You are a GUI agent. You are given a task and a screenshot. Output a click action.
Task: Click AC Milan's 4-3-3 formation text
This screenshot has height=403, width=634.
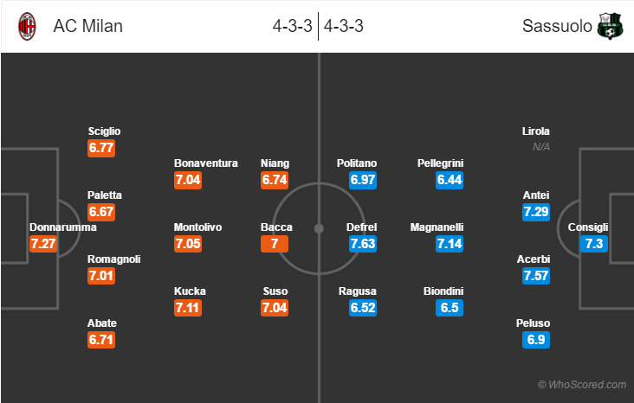(x=293, y=26)
